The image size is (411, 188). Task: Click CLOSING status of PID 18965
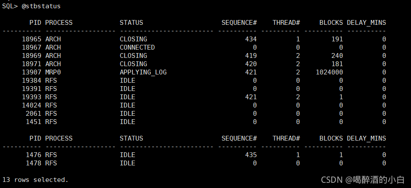pos(133,39)
